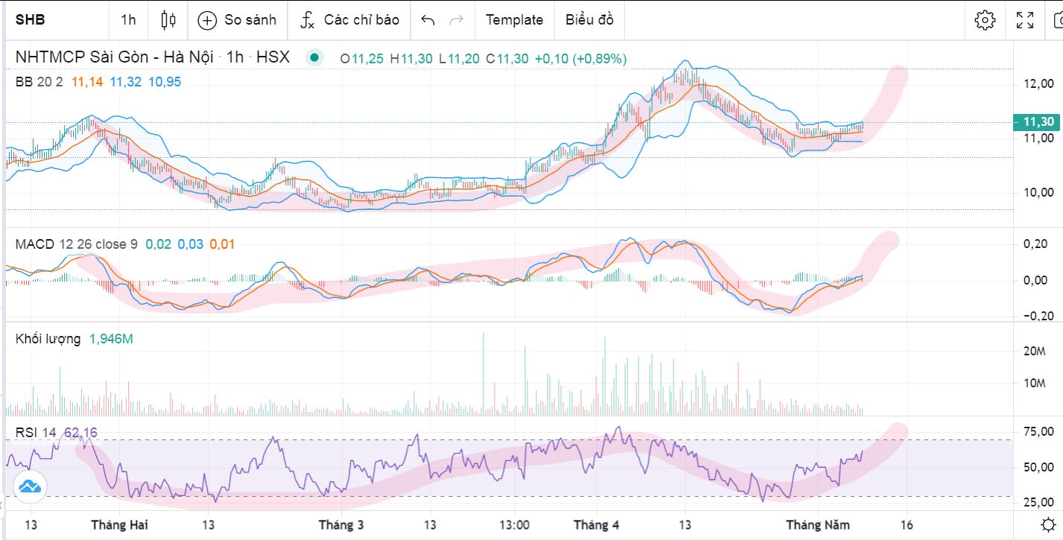Undo the last chart action
1063x540 pixels.
[428, 20]
